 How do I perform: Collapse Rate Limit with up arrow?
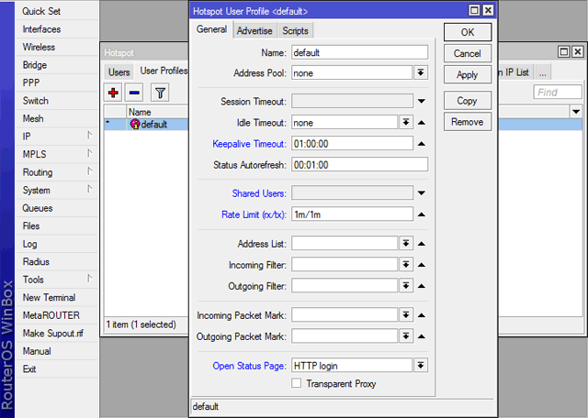click(422, 214)
